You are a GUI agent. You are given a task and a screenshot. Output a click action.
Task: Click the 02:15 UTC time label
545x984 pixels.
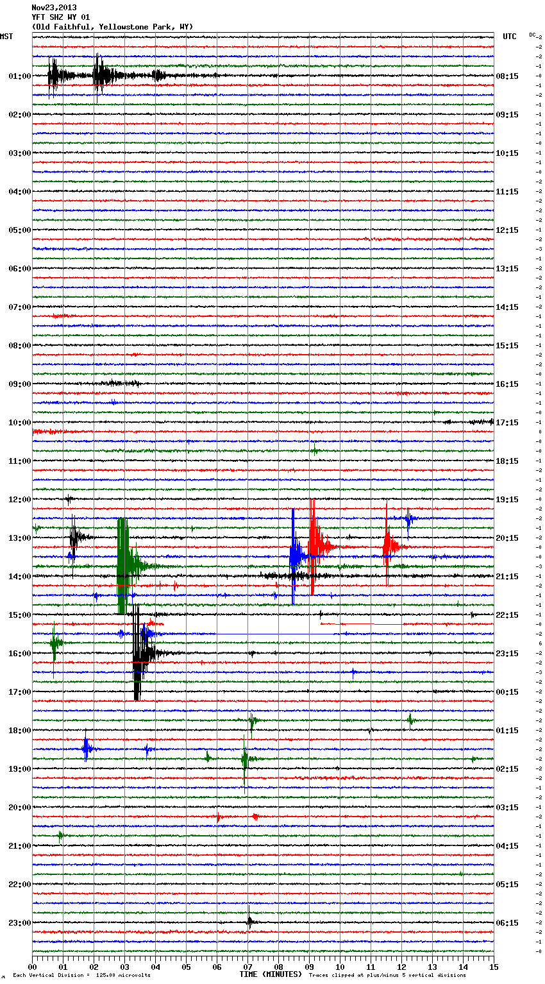pos(507,768)
